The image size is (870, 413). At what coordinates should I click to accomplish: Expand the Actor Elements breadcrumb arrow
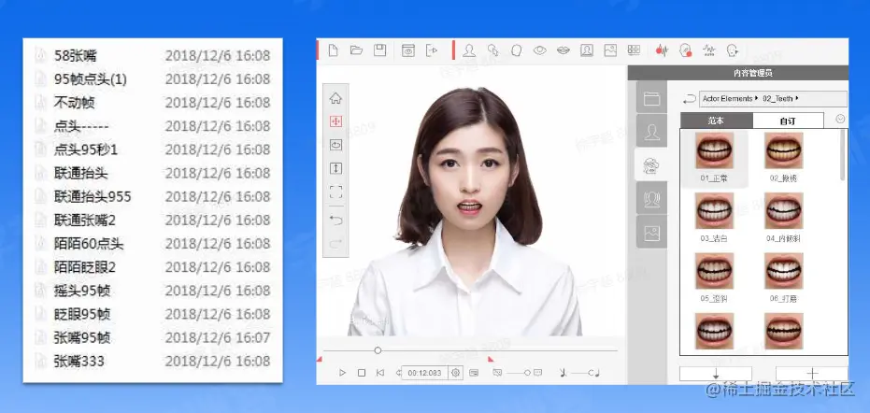[x=756, y=99]
